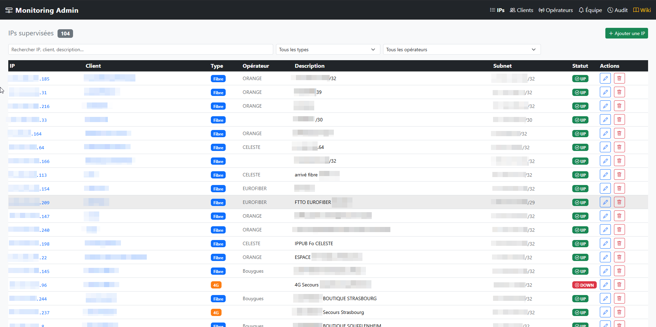Open the IP link ending .209

29,203
